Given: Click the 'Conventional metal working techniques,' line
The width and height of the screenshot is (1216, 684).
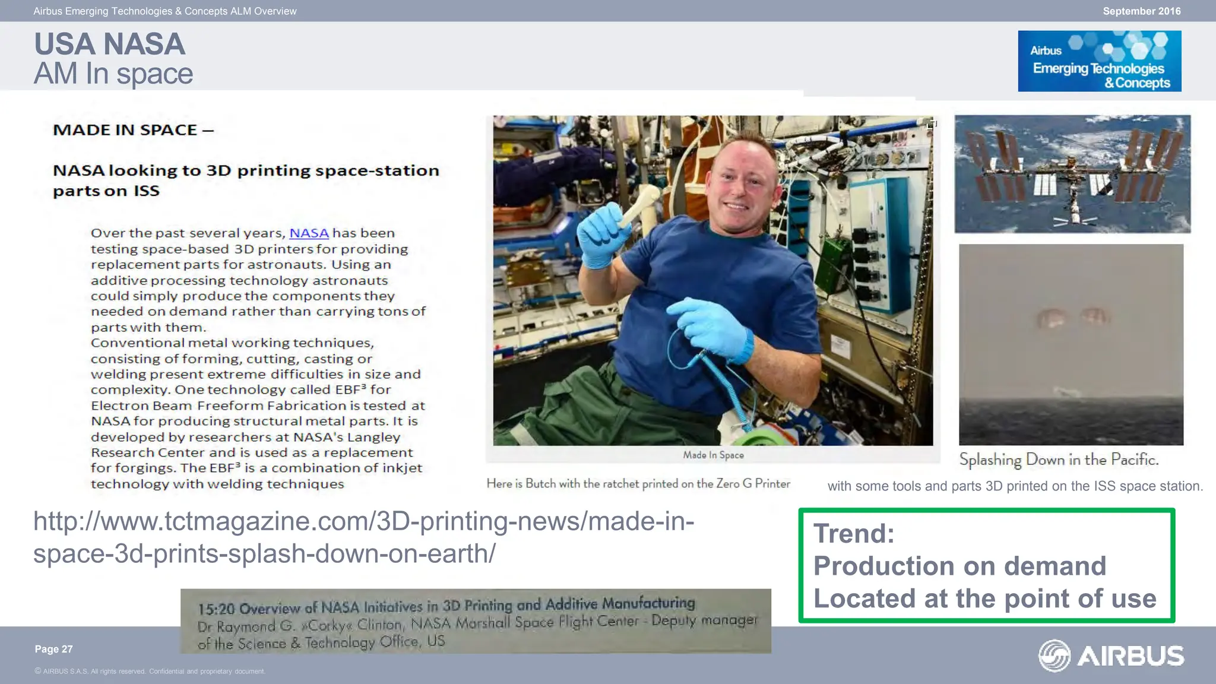Looking at the screenshot, I should pos(232,343).
